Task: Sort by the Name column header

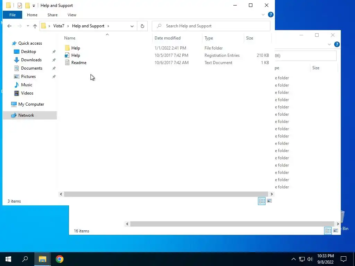Action: (69, 38)
